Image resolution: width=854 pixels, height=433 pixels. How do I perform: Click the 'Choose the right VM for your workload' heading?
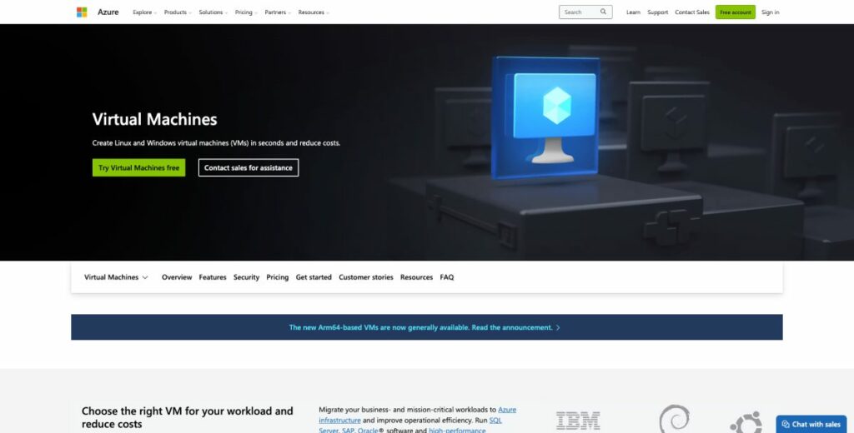coord(188,417)
